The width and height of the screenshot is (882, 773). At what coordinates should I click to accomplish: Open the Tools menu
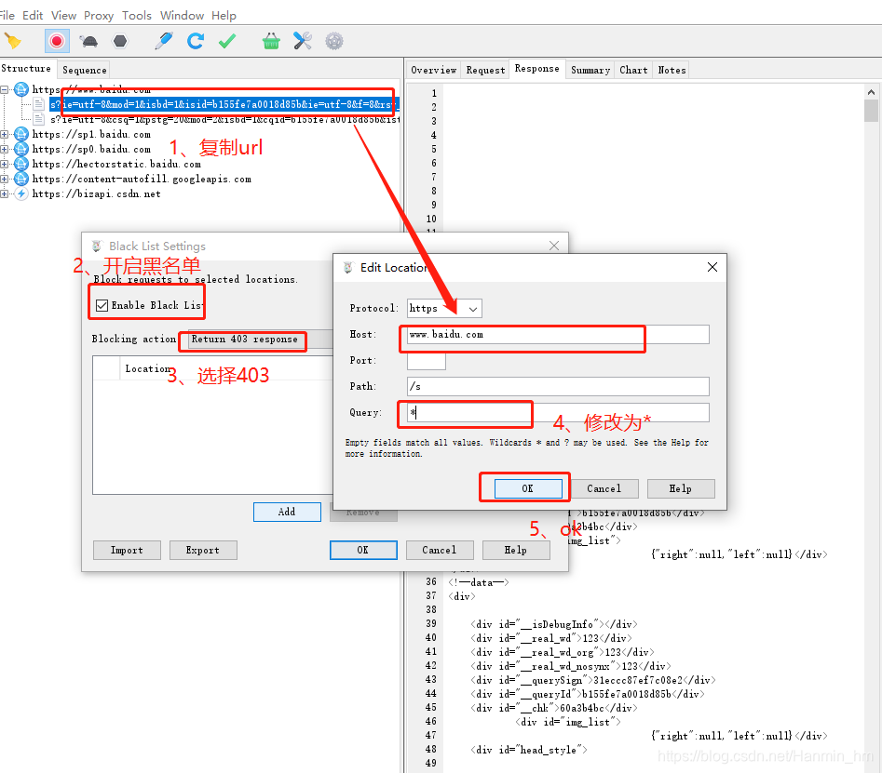coord(137,16)
